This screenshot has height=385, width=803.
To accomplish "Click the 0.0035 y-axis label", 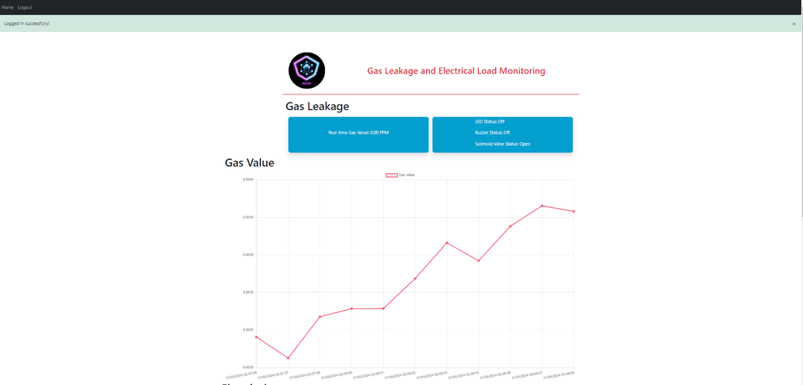I will pyautogui.click(x=248, y=255).
